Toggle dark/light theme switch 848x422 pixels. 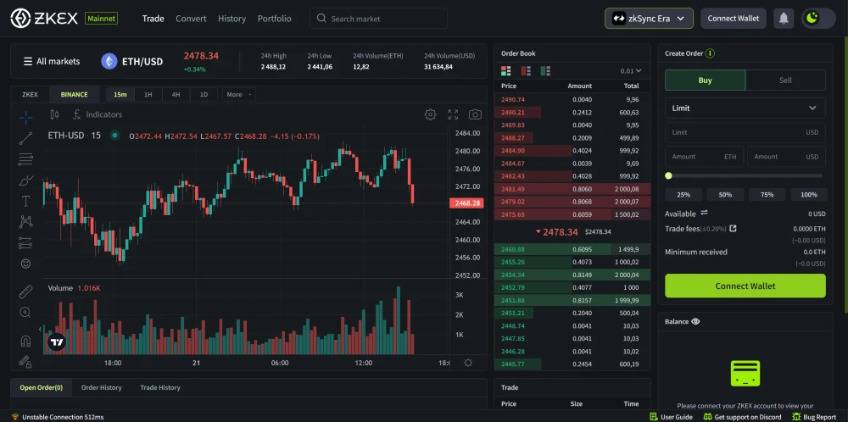(819, 19)
